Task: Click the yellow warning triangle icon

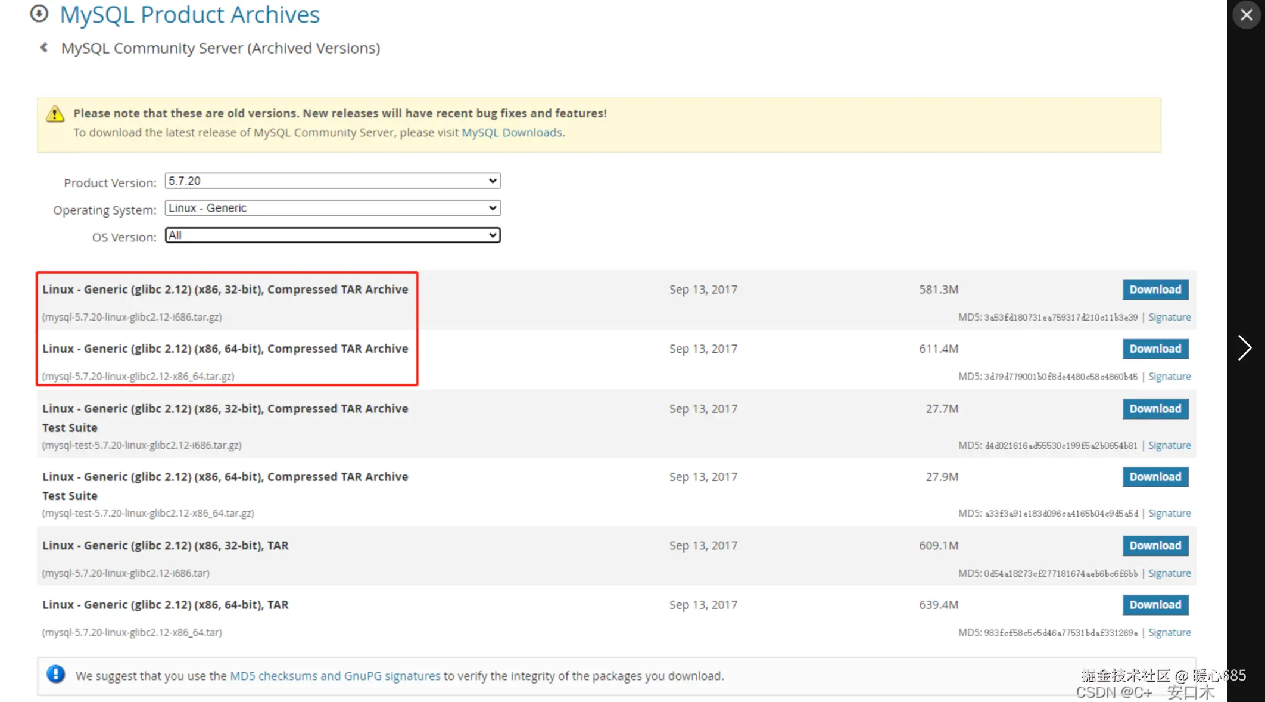Action: [x=55, y=114]
